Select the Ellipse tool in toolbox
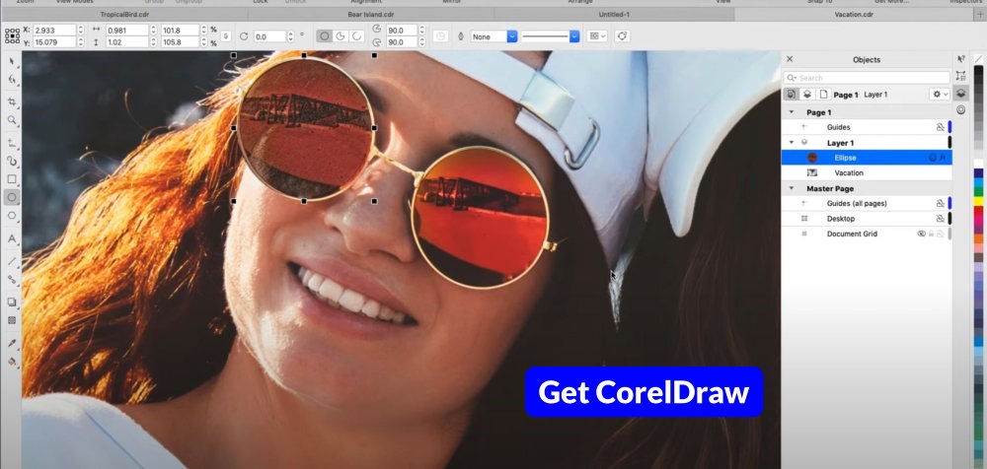The height and width of the screenshot is (469, 987). 11,197
